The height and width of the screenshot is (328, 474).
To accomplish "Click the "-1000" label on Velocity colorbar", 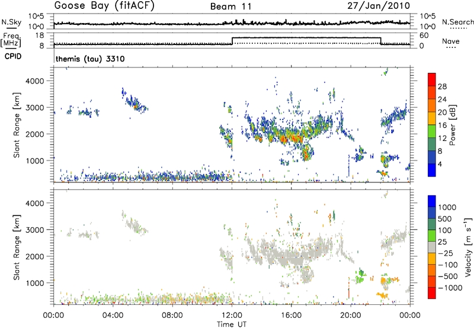I will click(450, 288).
